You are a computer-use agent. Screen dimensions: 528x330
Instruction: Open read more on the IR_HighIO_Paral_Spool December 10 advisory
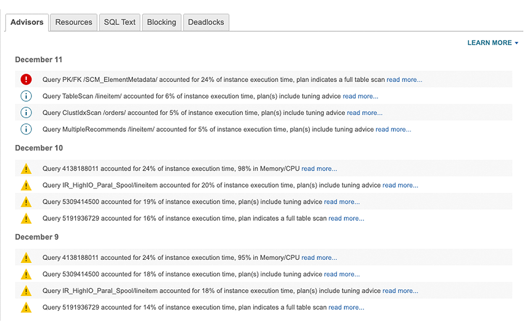(x=400, y=185)
